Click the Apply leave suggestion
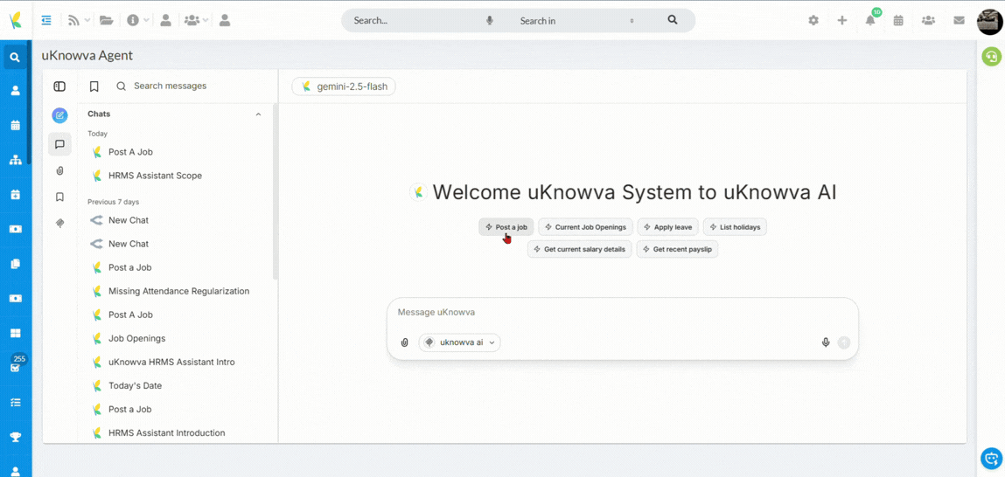 668,226
